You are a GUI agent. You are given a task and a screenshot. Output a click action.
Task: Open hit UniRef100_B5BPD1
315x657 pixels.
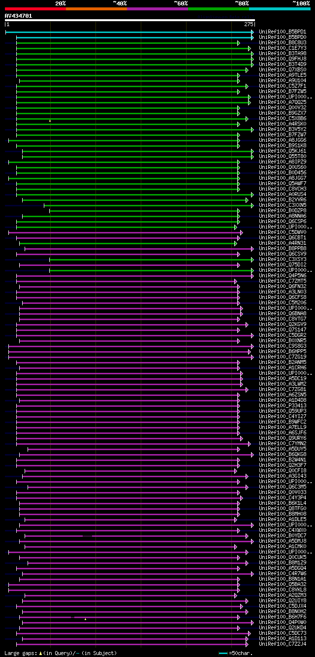tap(283, 32)
